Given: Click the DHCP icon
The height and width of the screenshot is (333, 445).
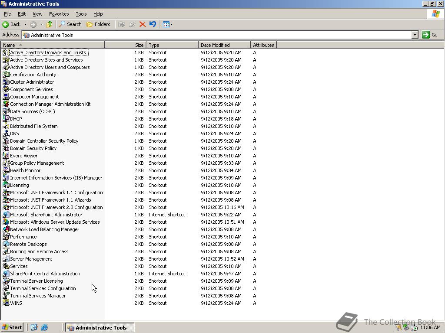Looking at the screenshot, I should [x=6, y=119].
